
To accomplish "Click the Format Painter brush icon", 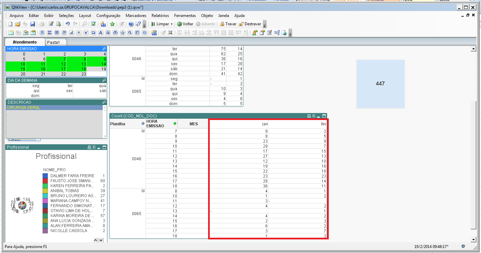I will point(163,33).
